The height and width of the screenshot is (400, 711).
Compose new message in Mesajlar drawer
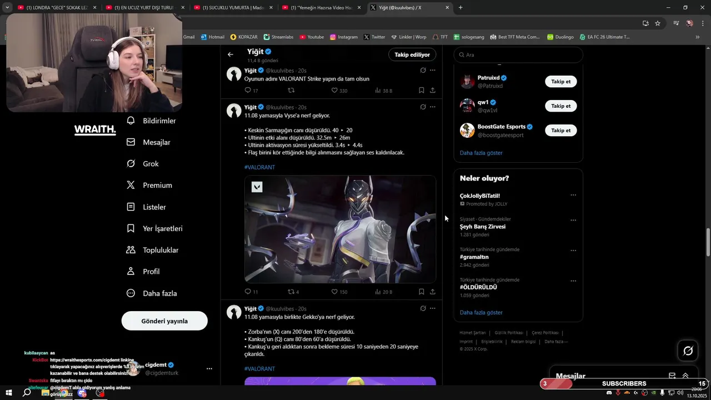672,376
